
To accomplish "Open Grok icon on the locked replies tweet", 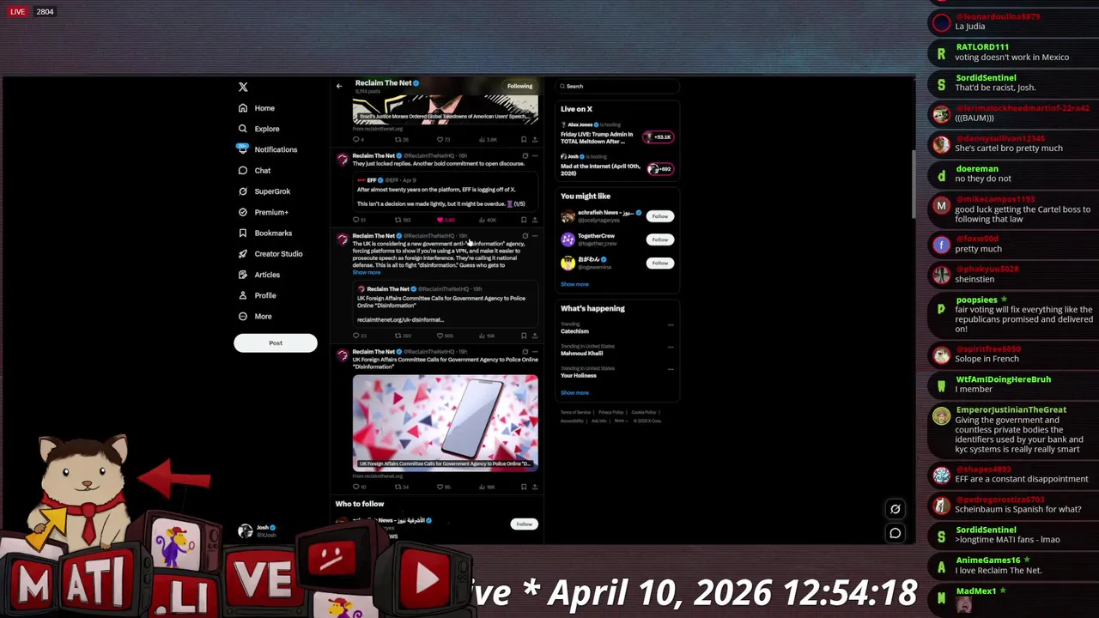I will (525, 156).
